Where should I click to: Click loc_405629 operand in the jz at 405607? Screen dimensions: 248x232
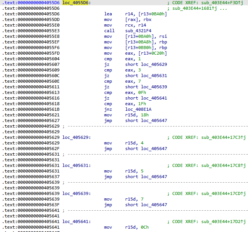154,64
